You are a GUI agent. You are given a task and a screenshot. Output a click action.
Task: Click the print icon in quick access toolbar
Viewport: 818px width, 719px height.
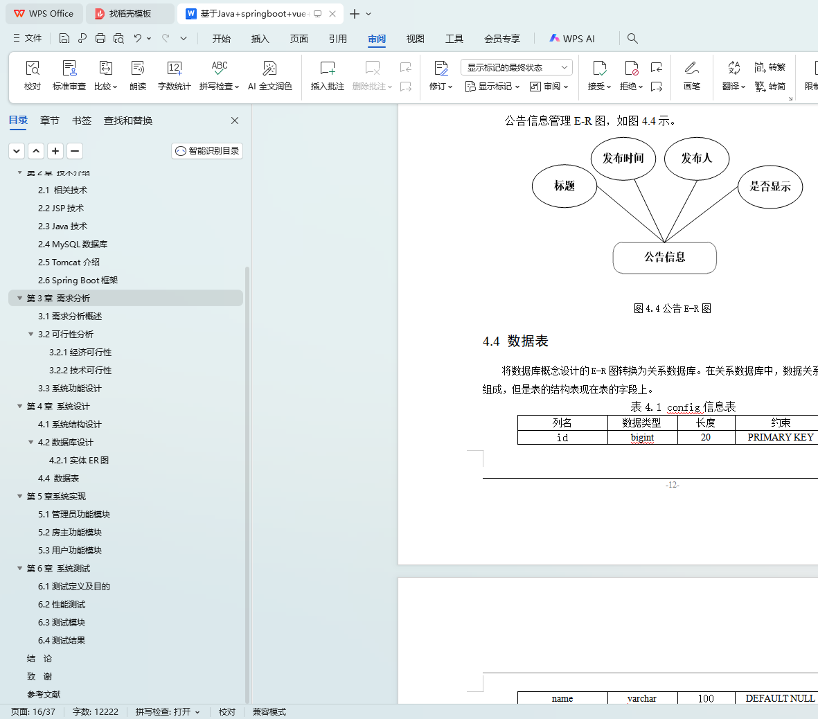(x=100, y=38)
